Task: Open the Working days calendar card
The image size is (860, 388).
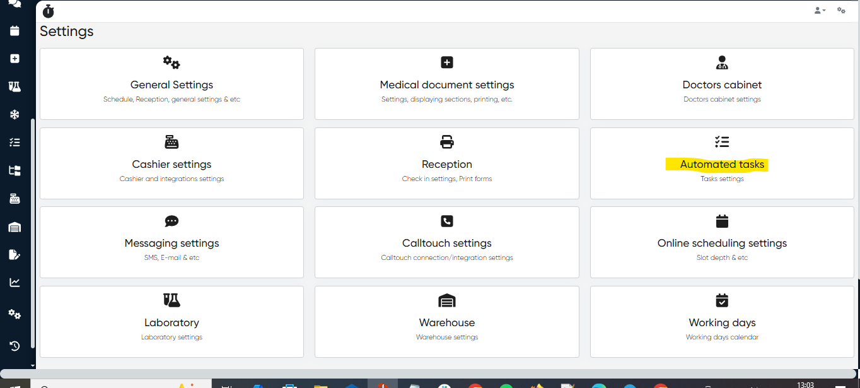Action: (722, 322)
